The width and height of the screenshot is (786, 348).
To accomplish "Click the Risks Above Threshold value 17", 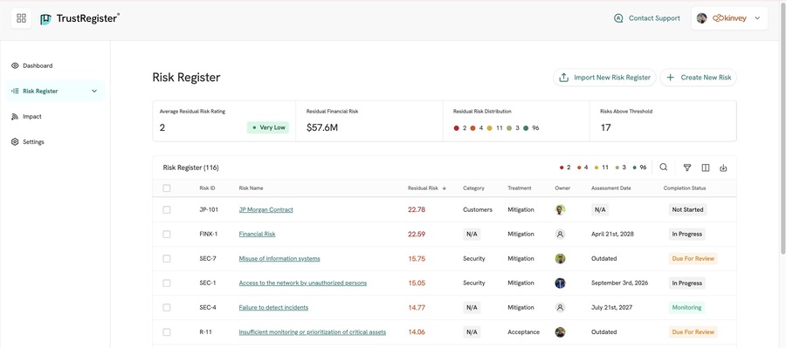I will click(x=605, y=127).
